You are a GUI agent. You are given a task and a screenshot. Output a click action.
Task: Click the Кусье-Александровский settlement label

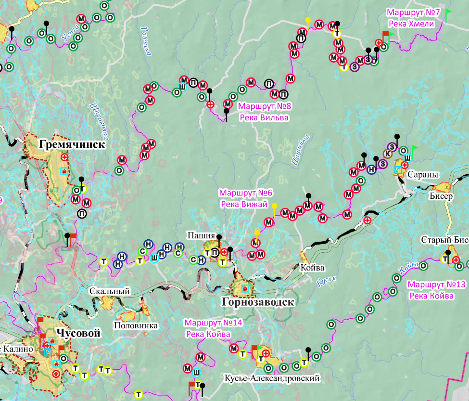272,379
